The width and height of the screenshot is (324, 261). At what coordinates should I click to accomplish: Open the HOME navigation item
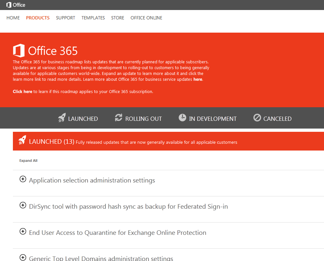13,18
